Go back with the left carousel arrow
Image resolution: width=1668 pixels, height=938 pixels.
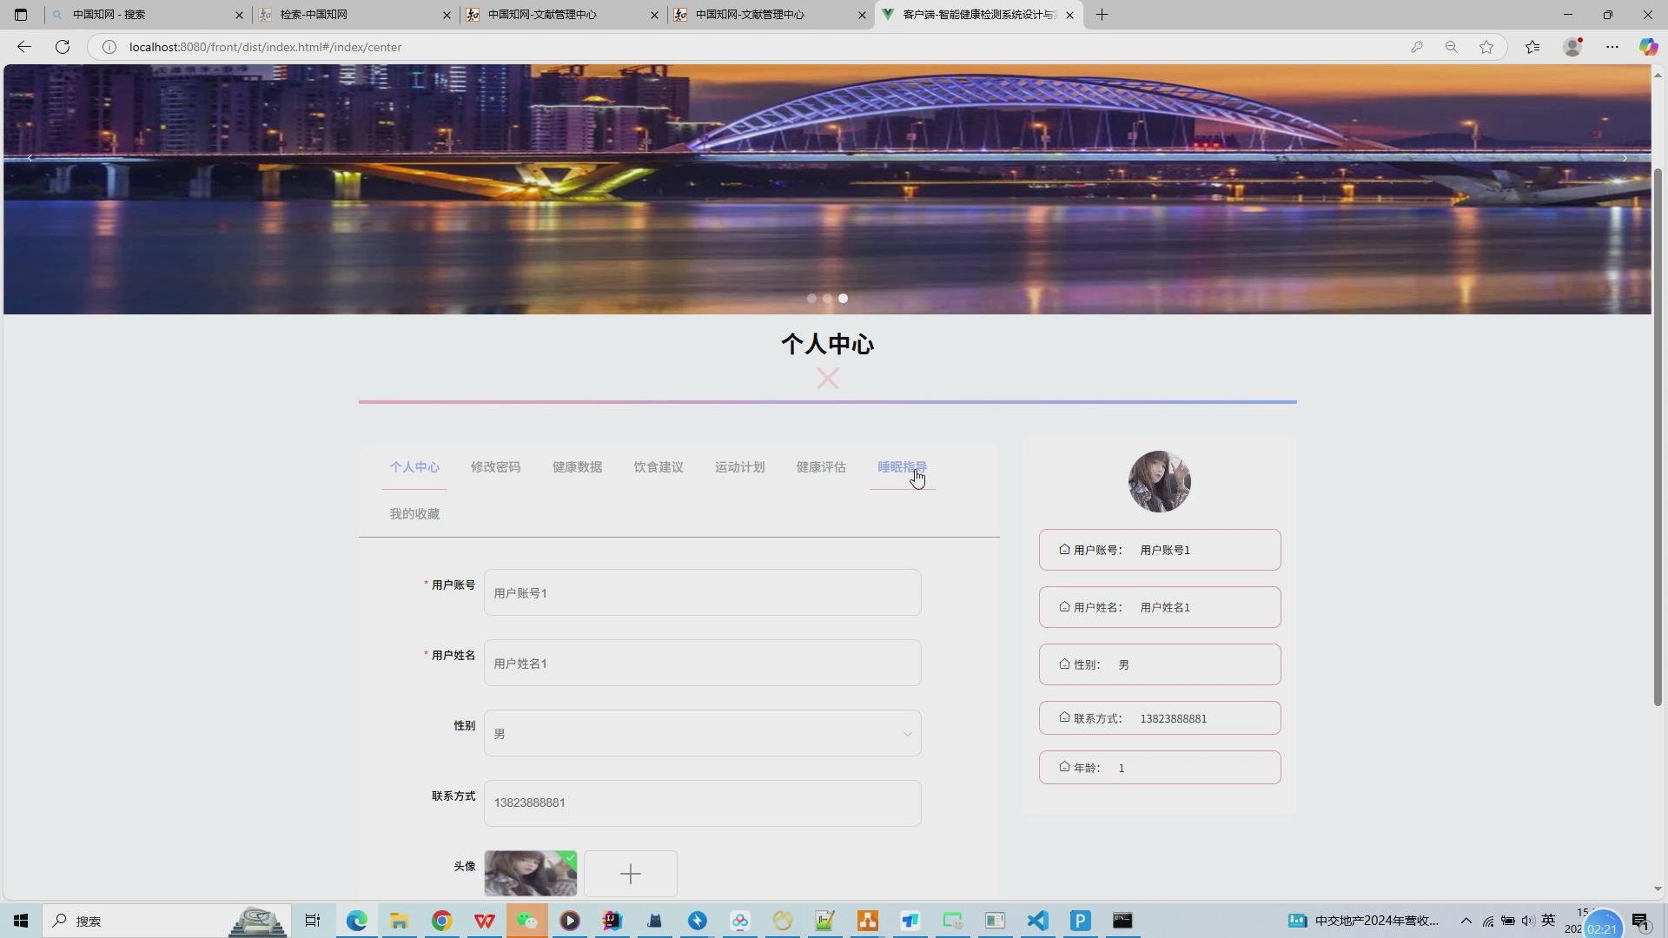[x=30, y=158]
